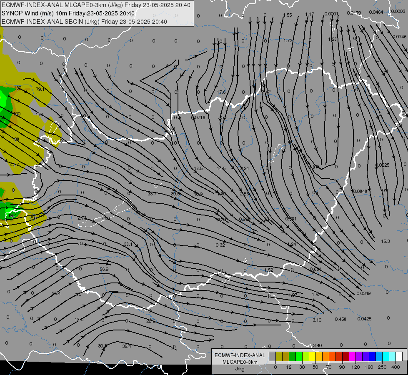
Task: Click the 38.1 value on the map
Action: tap(128, 244)
